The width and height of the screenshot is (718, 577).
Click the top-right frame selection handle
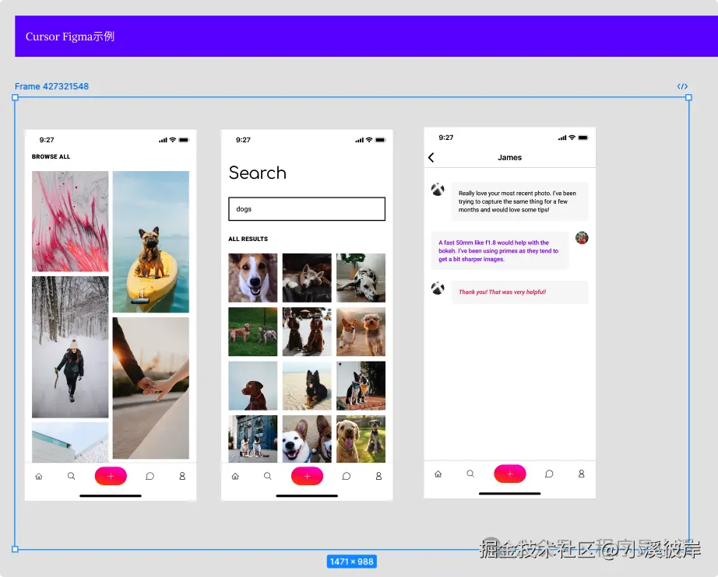coord(688,97)
